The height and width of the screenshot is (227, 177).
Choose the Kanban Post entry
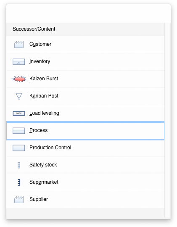85,96
